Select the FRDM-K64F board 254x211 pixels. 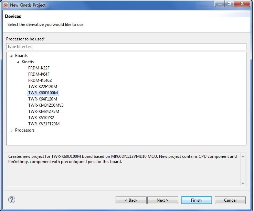coord(39,74)
